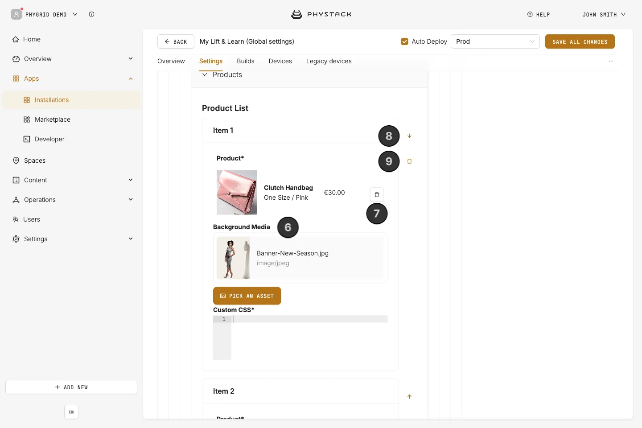The width and height of the screenshot is (642, 428).
Task: Open the John Smith user menu
Action: coord(604,14)
